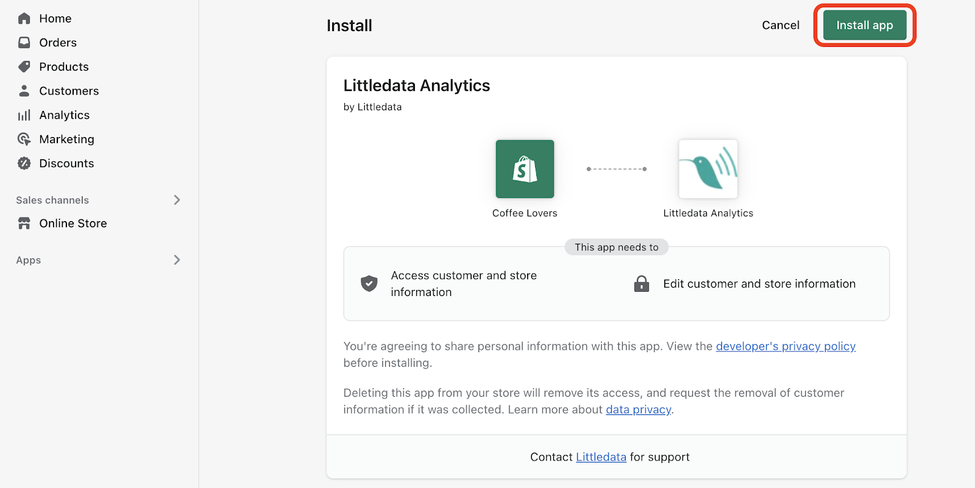Click the Home house icon
Screen dimensions: 975x488
coord(24,18)
